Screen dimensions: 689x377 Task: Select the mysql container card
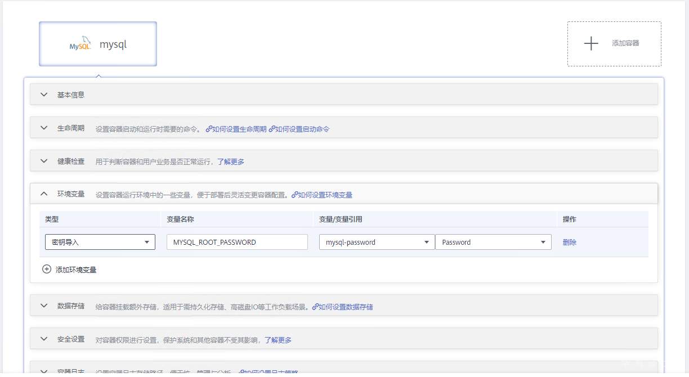98,44
